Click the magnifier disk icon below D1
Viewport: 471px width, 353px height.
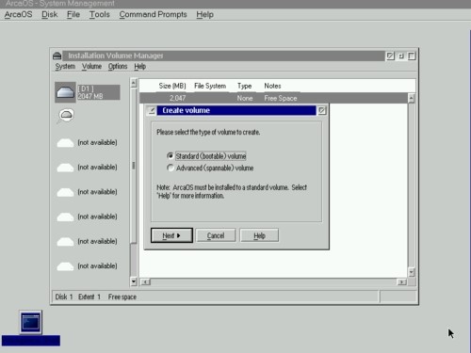click(x=66, y=116)
